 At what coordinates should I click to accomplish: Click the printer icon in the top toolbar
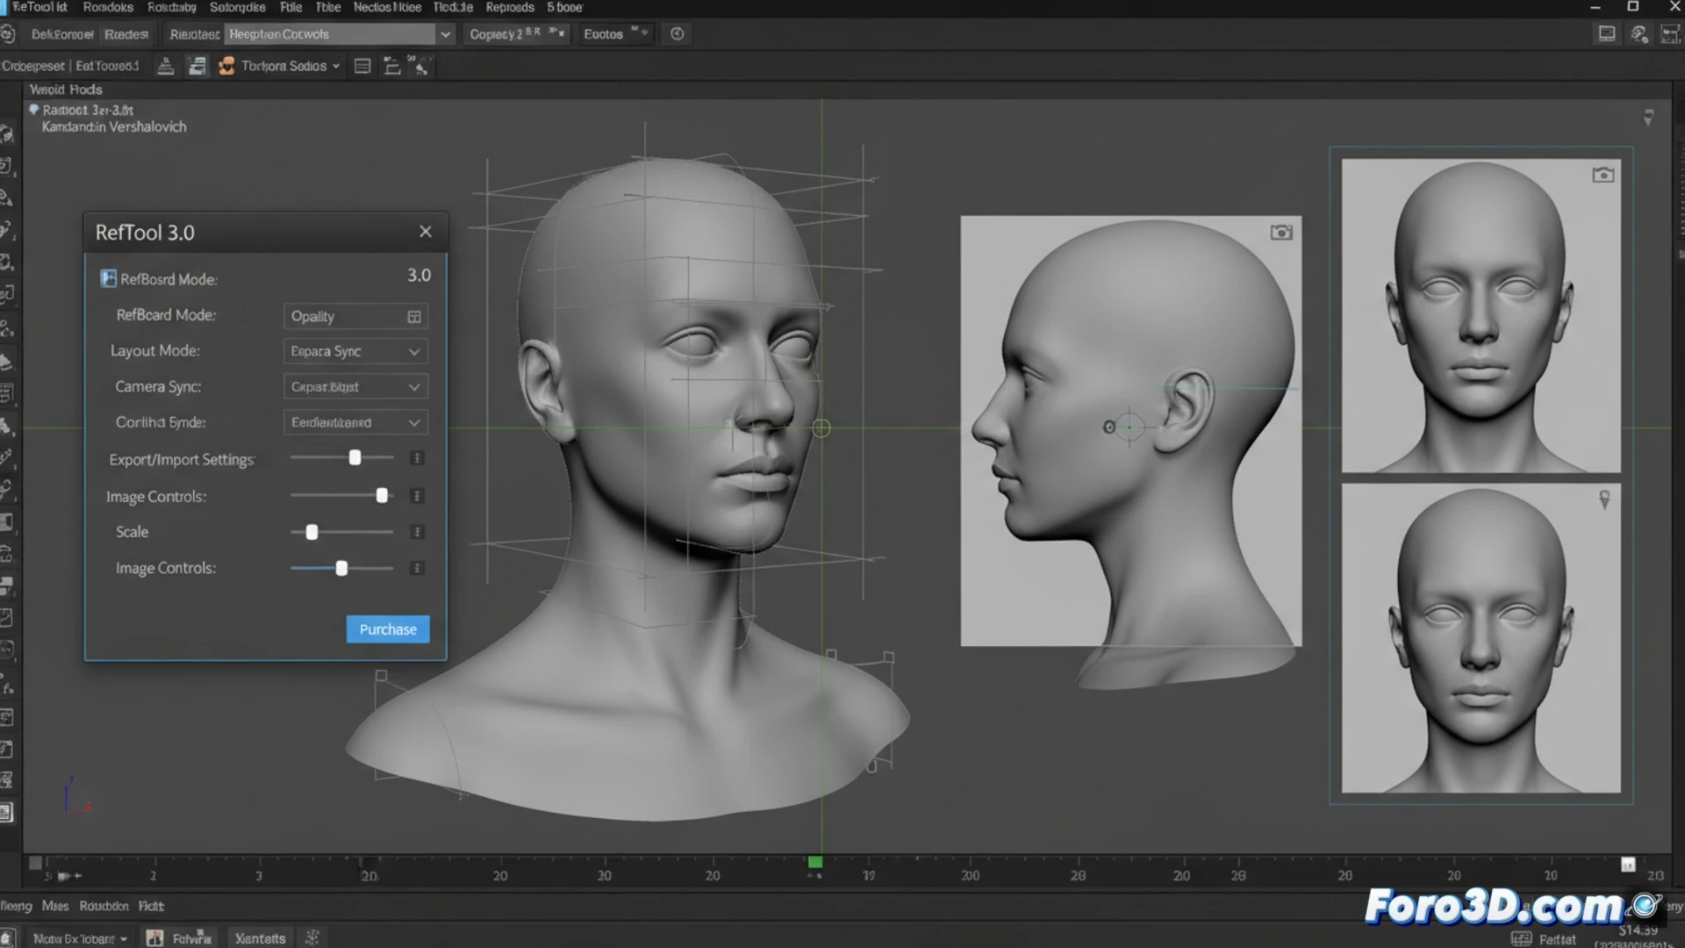[x=166, y=65]
